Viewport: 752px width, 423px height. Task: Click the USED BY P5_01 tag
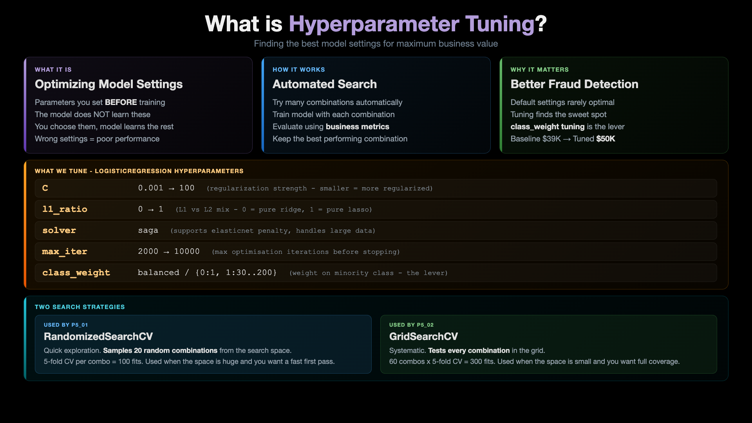coord(66,325)
